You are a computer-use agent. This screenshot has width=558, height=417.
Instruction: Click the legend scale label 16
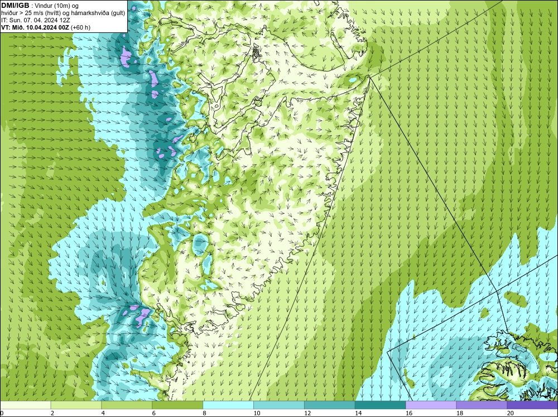[x=409, y=413]
